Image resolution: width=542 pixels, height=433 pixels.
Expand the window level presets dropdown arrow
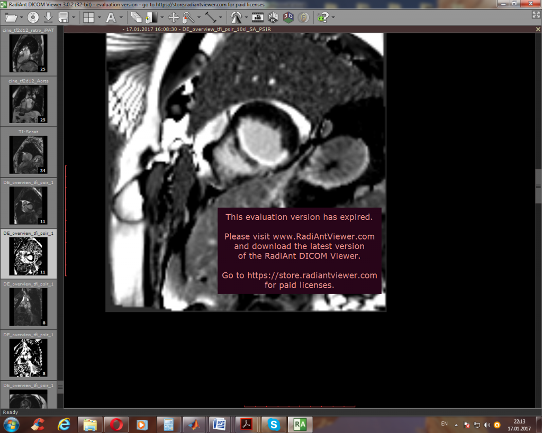(x=162, y=17)
